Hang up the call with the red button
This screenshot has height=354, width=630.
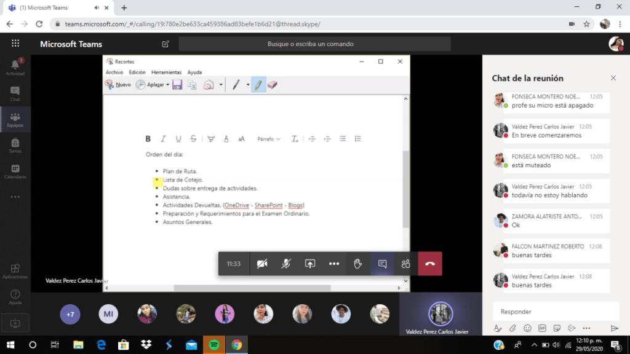[x=429, y=264]
